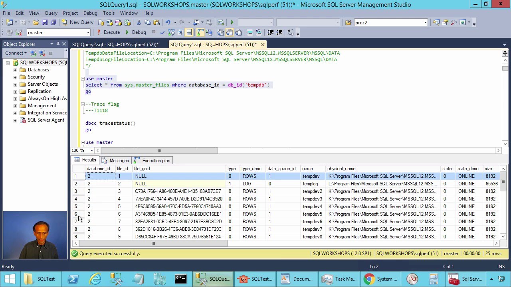Open Internet Explorer from the taskbar

pyautogui.click(x=95, y=279)
